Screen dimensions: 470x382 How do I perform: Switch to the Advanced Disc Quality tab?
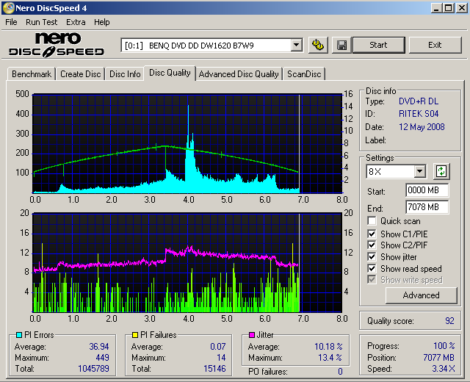239,74
